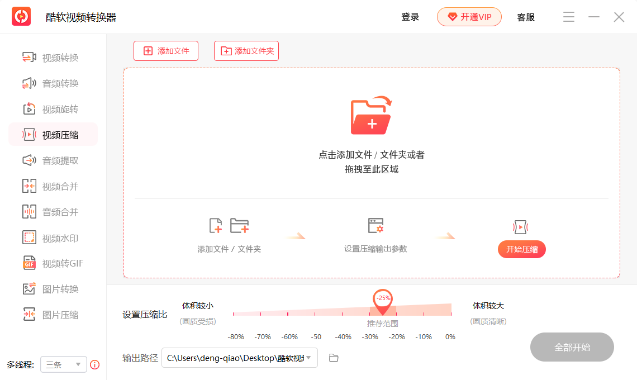Image resolution: width=637 pixels, height=380 pixels.
Task: Click the folder browse icon beside output path
Action: coord(334,358)
